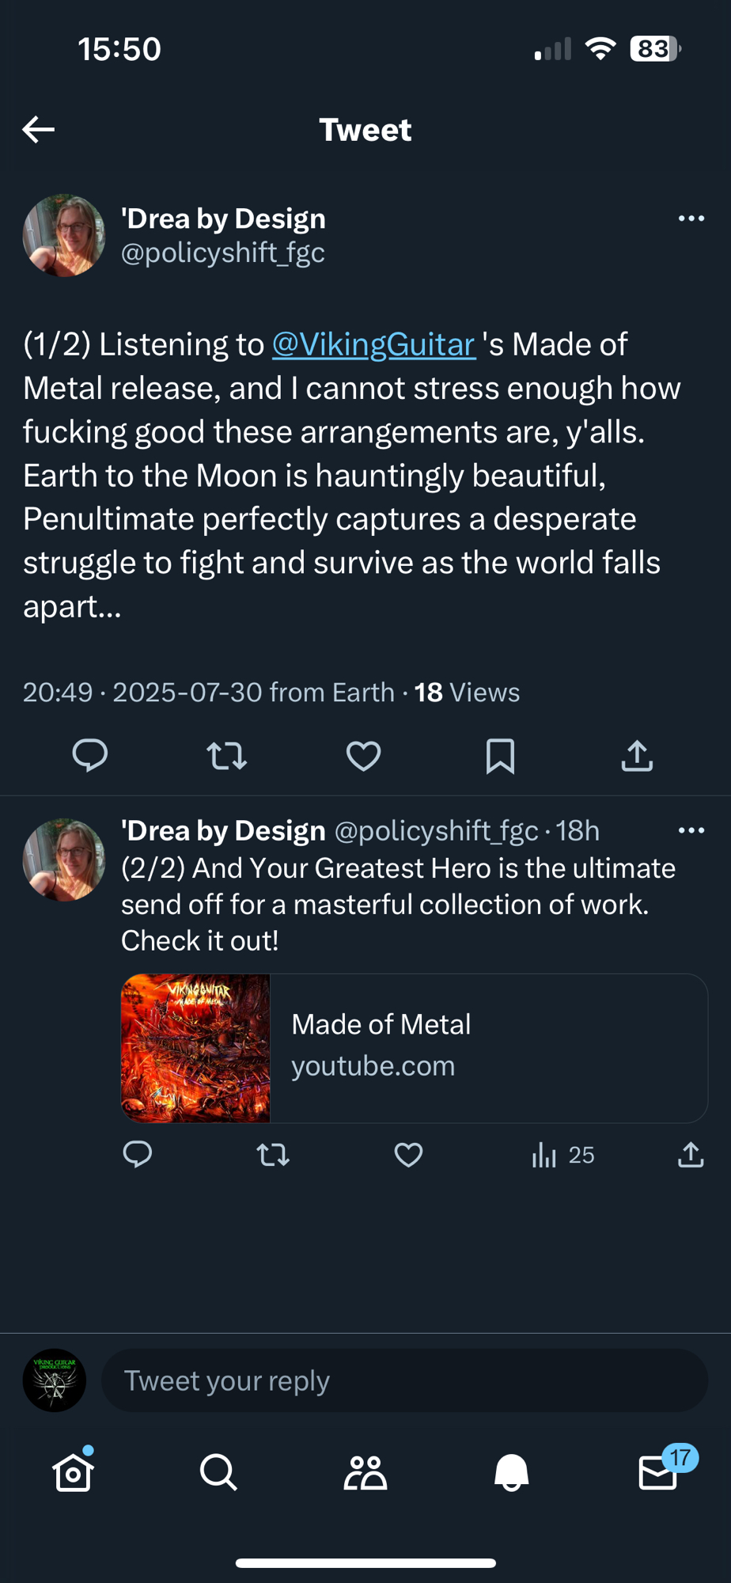Viewport: 731px width, 1583px height.
Task: Tap the back arrow in the header
Action: 38,129
